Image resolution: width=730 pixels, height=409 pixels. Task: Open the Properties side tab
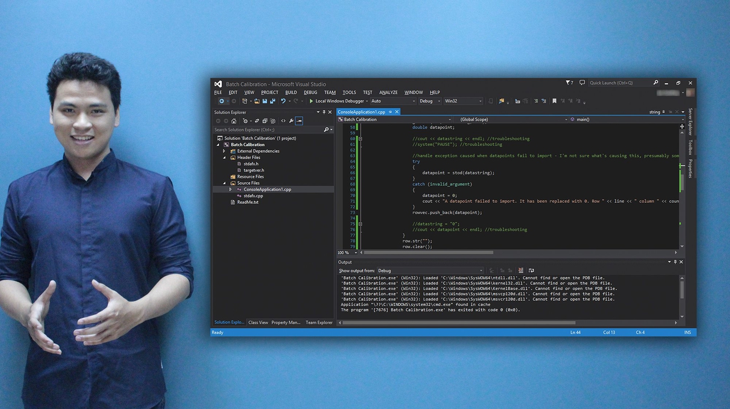pyautogui.click(x=690, y=169)
